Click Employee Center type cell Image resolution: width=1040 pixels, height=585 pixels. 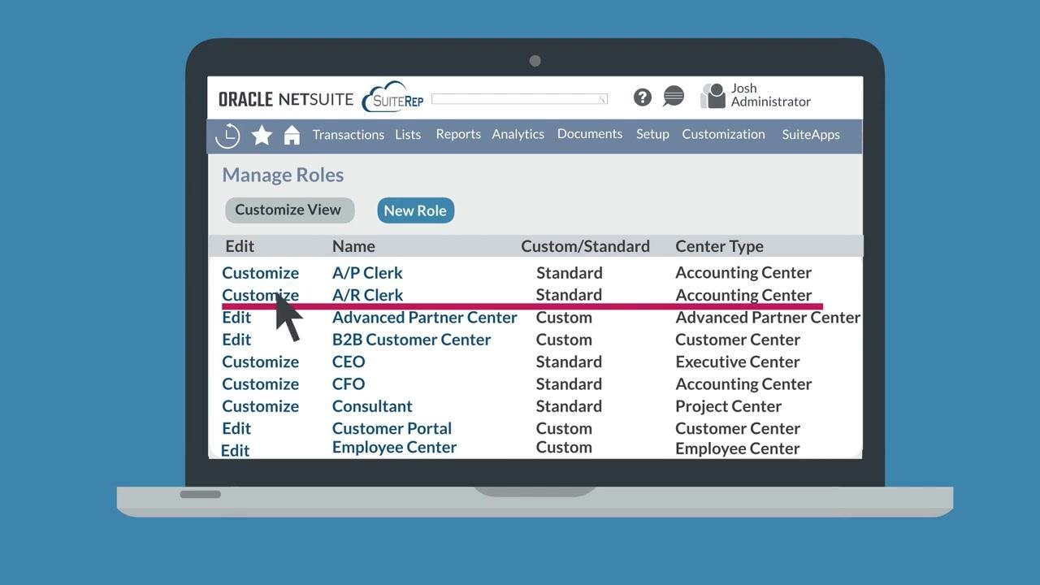point(737,448)
